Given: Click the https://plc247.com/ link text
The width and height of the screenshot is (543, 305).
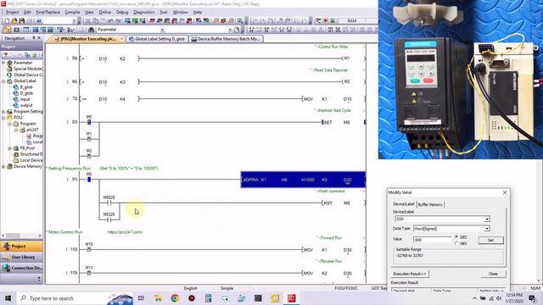Looking at the screenshot, I should click(x=125, y=232).
